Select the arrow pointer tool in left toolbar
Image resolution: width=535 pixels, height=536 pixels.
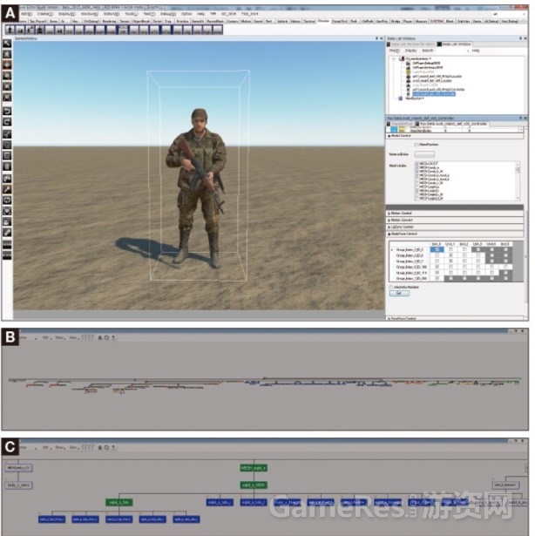tap(7, 44)
